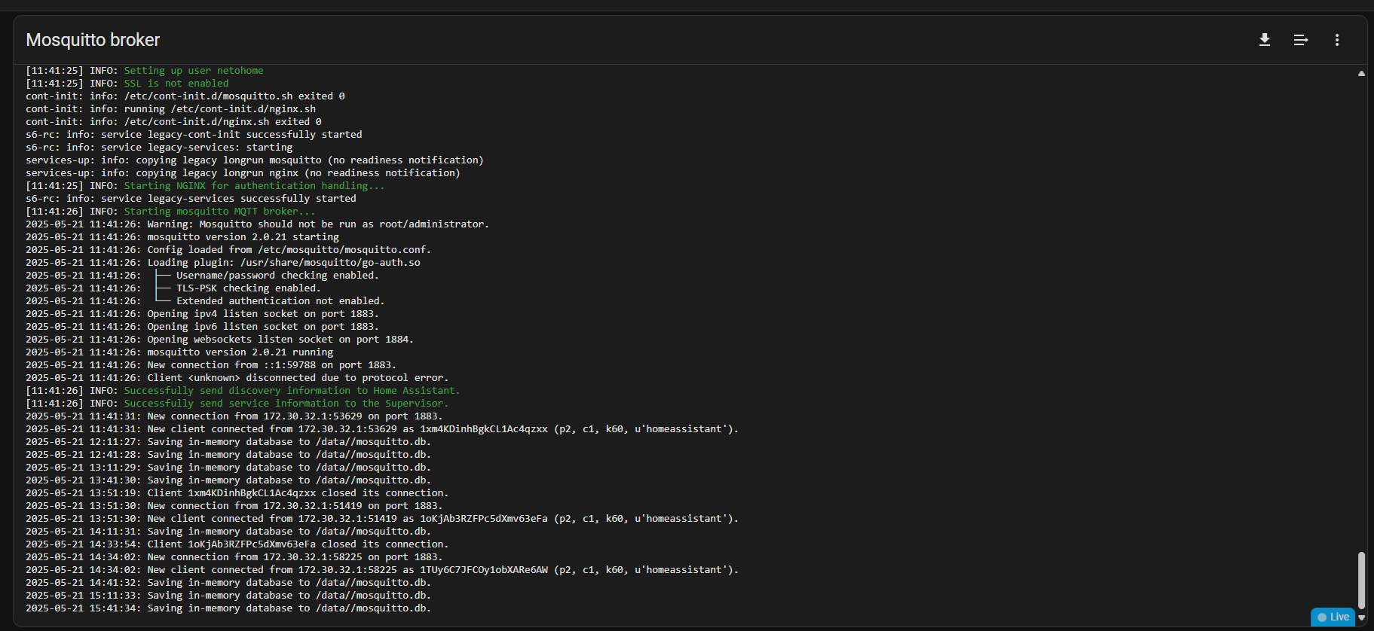Click 'TLS-PSK checking enabled.' line

[173, 288]
